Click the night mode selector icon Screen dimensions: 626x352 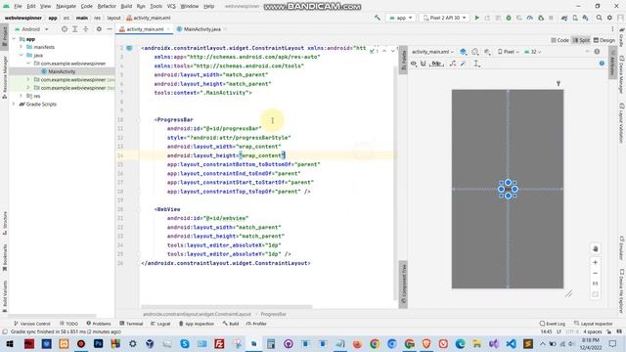pos(487,52)
